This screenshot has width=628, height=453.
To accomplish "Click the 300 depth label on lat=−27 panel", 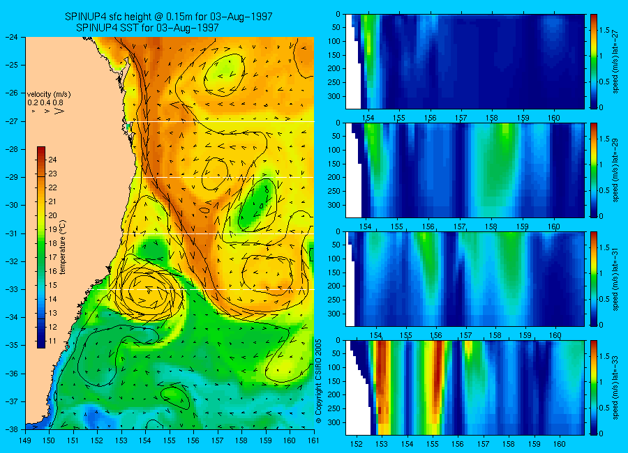I will [x=334, y=96].
